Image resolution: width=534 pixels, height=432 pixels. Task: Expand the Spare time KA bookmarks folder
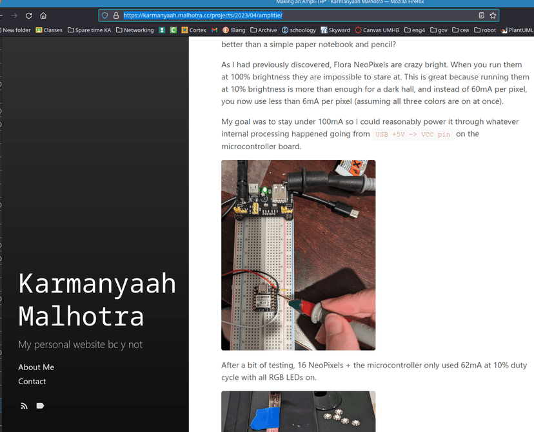(x=89, y=30)
